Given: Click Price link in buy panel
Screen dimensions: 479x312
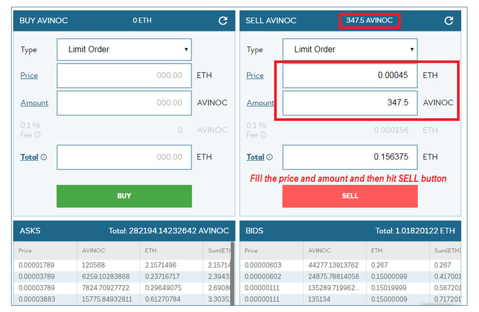Looking at the screenshot, I should (29, 75).
